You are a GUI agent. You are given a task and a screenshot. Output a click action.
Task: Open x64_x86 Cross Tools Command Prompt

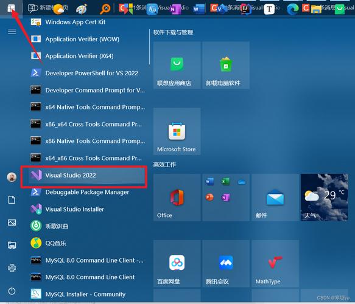coord(87,158)
